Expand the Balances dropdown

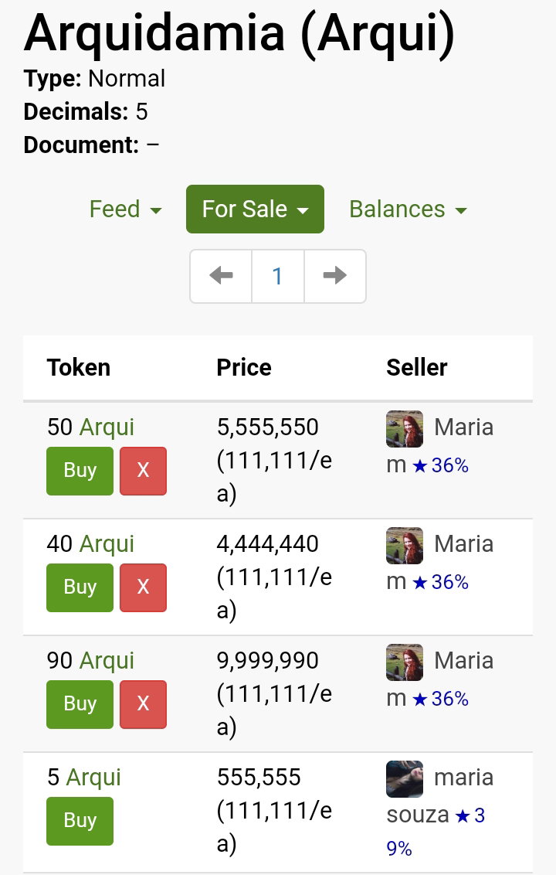point(408,209)
